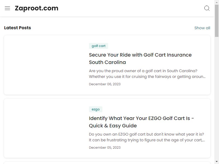Click the Show all link
This screenshot has height=164, width=219.
pyautogui.click(x=202, y=28)
